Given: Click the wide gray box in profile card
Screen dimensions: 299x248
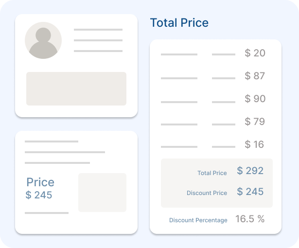Looking at the screenshot, I should tap(76, 89).
